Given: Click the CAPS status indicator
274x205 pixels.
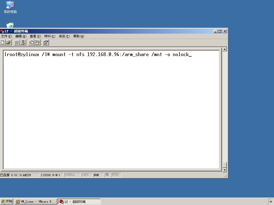Looking at the screenshot, I should pyautogui.click(x=87, y=175).
